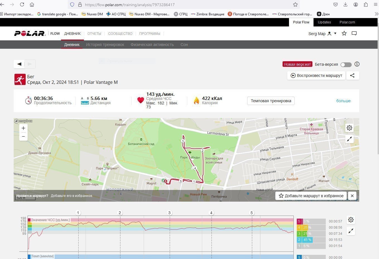Select the Дневник sub-tab
The image size is (379, 259).
tap(72, 45)
